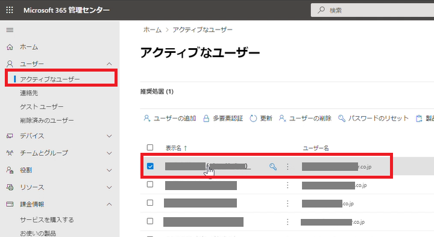Open 連絡先 in sidebar
The height and width of the screenshot is (237, 434).
(x=29, y=93)
